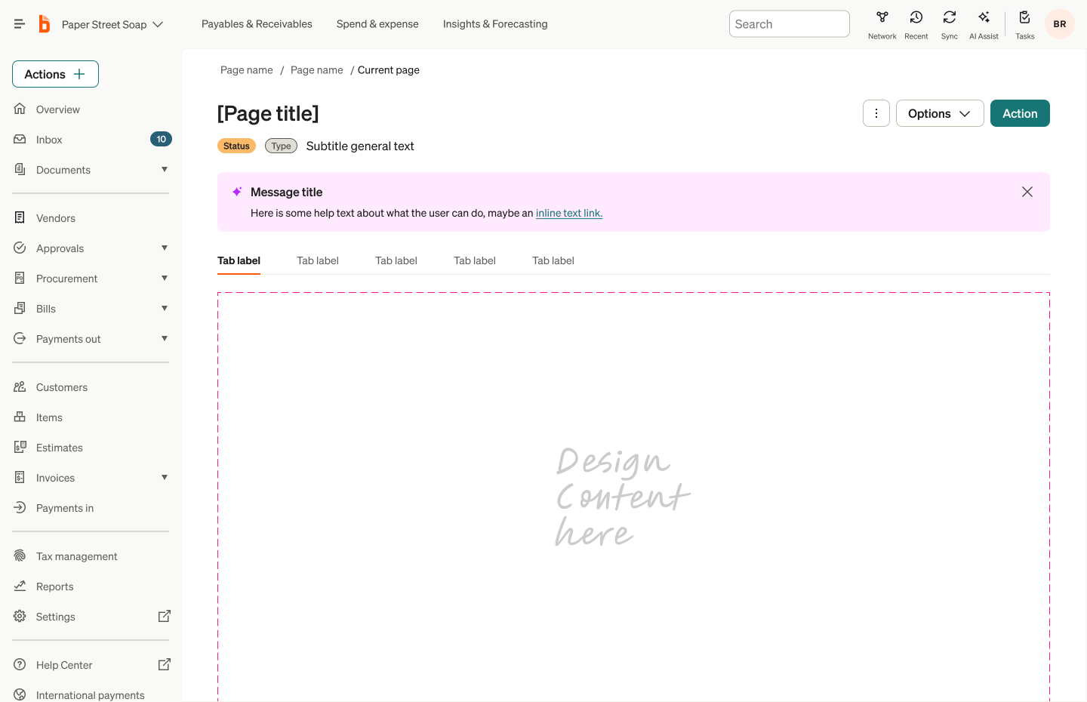Open the Inbox from the sidebar
The height and width of the screenshot is (702, 1087).
[x=49, y=139]
